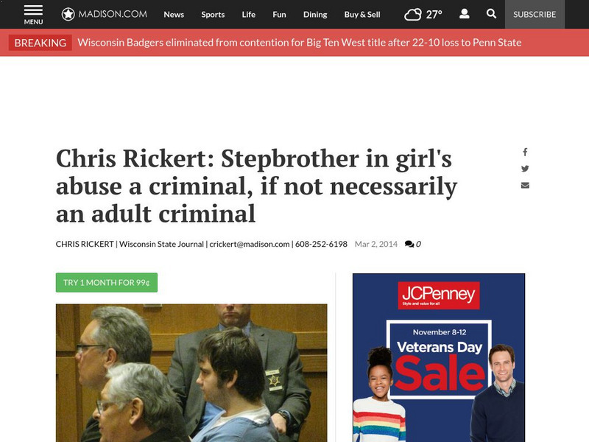
Task: Open the JCPenney Veterans Day Sale ad
Action: click(438, 357)
